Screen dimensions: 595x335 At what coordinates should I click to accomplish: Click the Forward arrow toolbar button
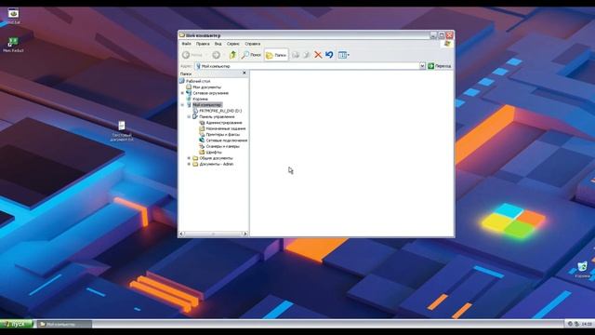[217, 55]
